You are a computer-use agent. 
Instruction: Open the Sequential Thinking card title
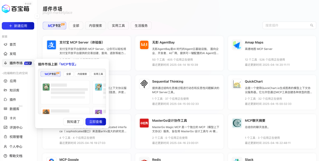click(x=168, y=81)
